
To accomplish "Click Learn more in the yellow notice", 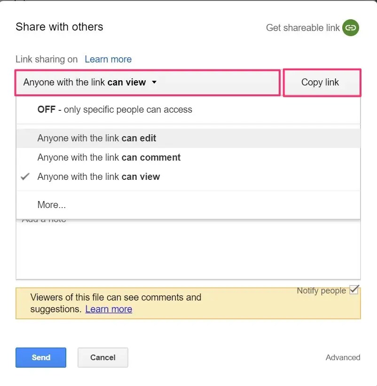I will (x=109, y=309).
